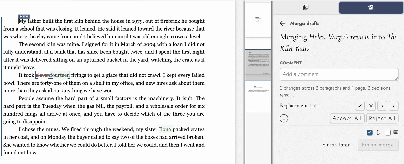
Task: Click the merging Helen Varga's review title
Action: coord(339,43)
